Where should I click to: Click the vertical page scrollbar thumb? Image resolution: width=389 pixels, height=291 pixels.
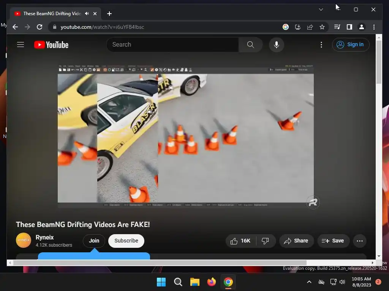379,62
